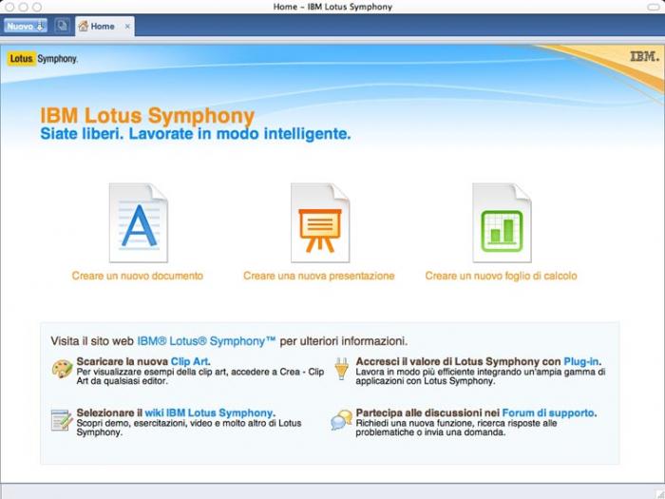665x499 pixels.
Task: Click the macOS zoom window button
Action: [x=37, y=7]
